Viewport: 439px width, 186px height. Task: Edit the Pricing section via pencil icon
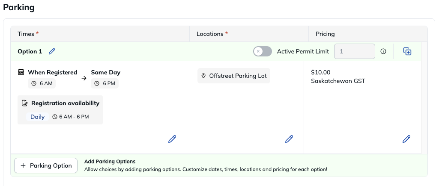coord(406,139)
